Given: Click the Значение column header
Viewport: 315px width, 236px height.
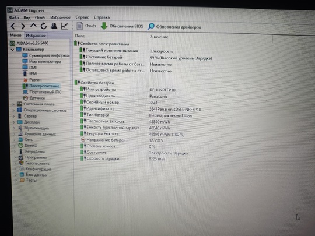Looking at the screenshot, I should pyautogui.click(x=159, y=37).
